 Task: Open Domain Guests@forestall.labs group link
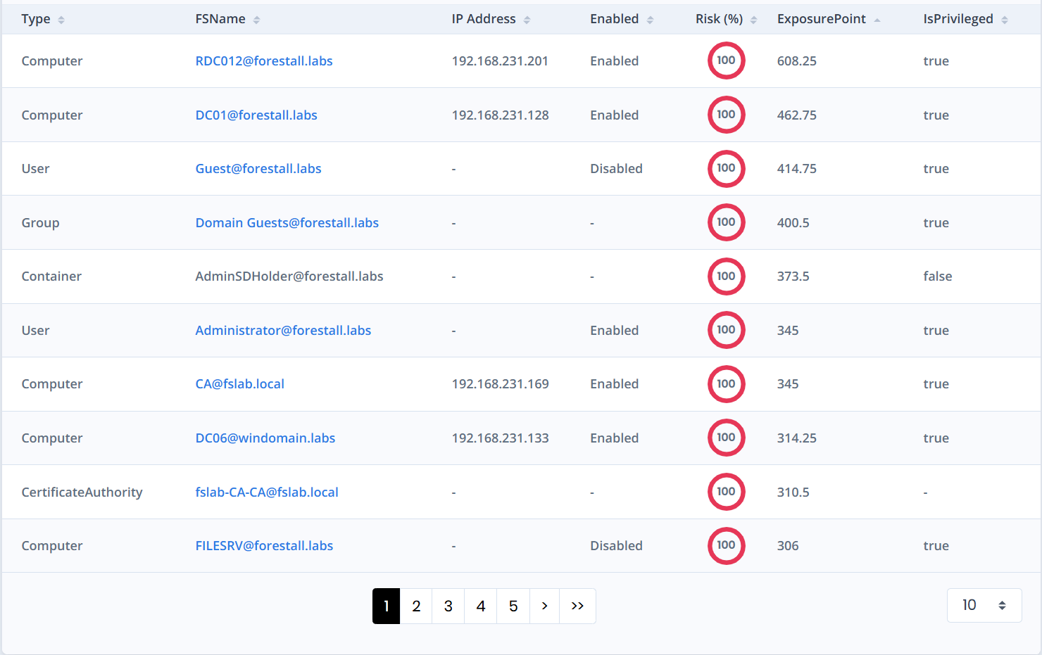287,223
